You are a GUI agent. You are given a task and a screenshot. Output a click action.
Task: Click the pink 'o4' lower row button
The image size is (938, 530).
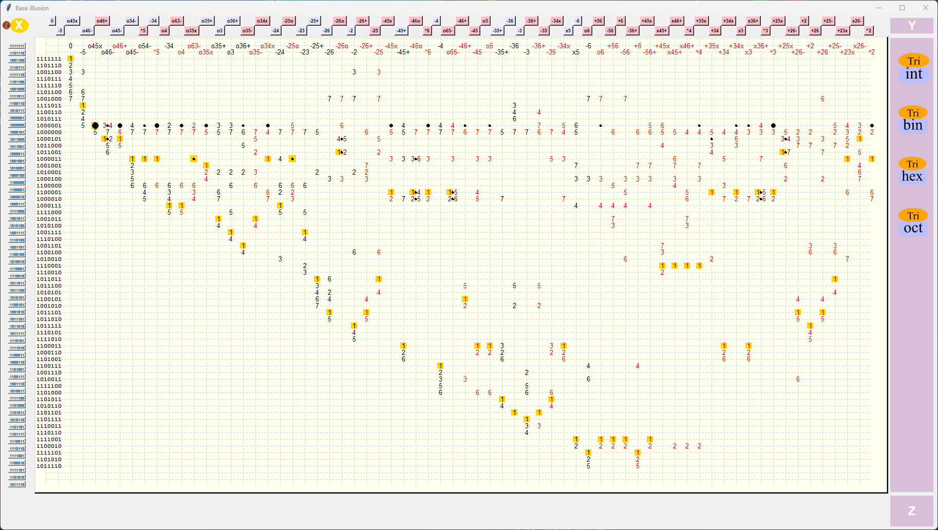point(164,30)
